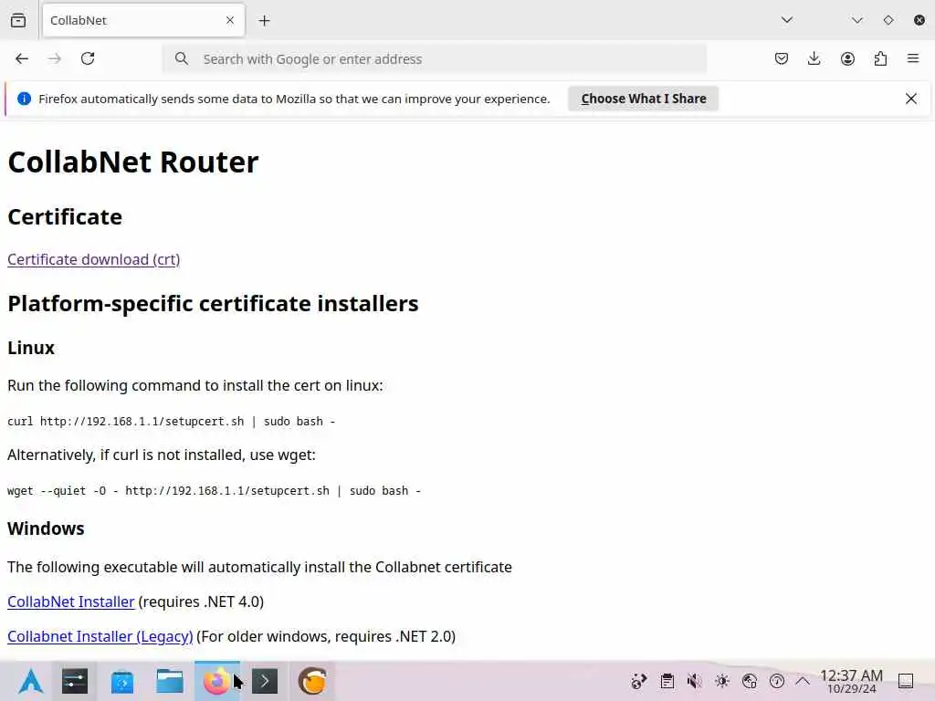Click the Windows section heading
This screenshot has width=935, height=701.
(46, 528)
